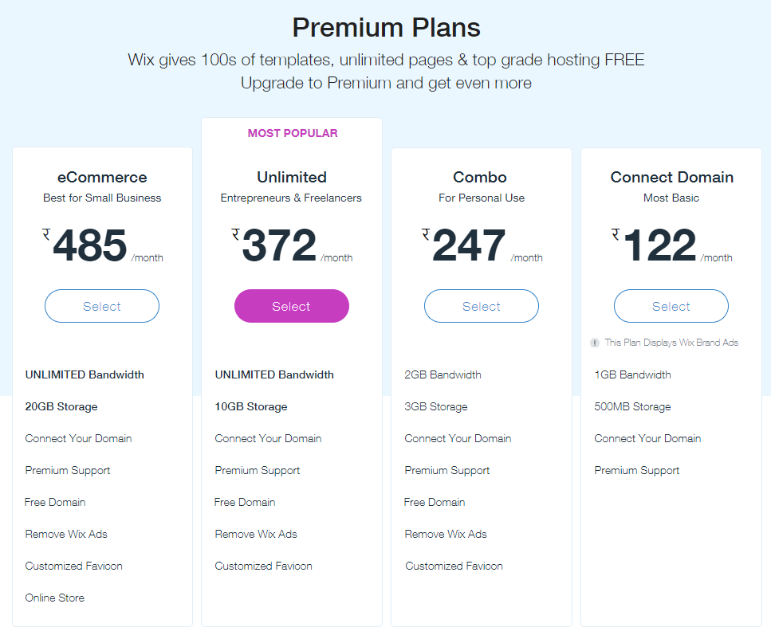The height and width of the screenshot is (635, 771).
Task: Click 10GB Storage in Unlimited plan
Action: click(251, 406)
